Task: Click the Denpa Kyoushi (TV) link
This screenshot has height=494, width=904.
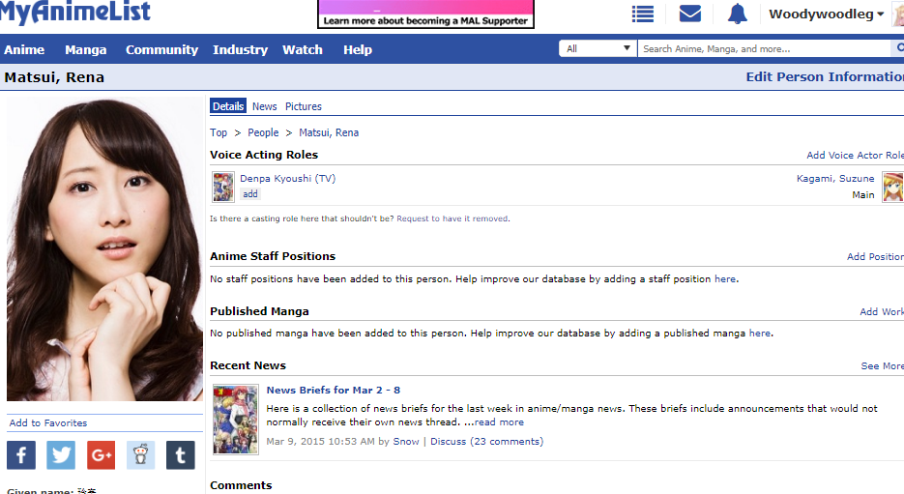Action: (x=287, y=179)
